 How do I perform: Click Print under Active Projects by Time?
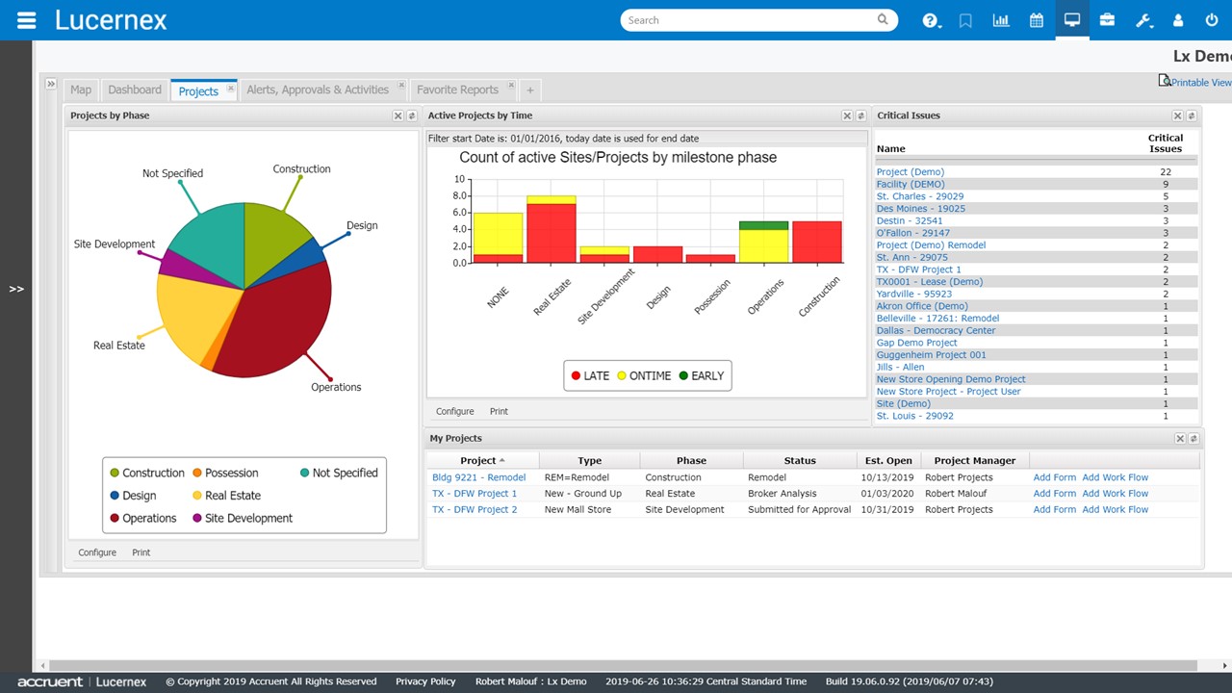[x=499, y=411]
